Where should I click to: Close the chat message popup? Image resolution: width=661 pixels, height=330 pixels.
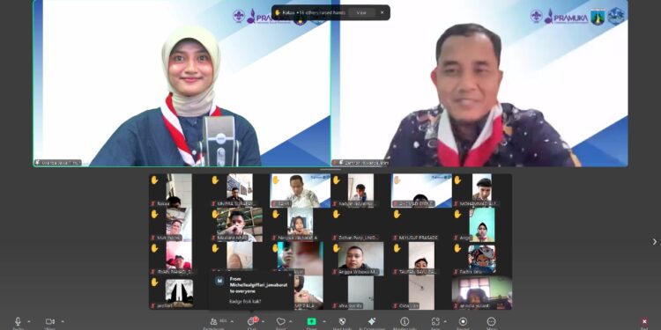coord(290,275)
